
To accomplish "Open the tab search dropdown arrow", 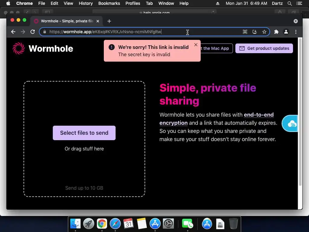I will coord(296,21).
